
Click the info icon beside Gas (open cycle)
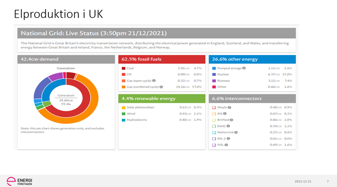pos(153,81)
